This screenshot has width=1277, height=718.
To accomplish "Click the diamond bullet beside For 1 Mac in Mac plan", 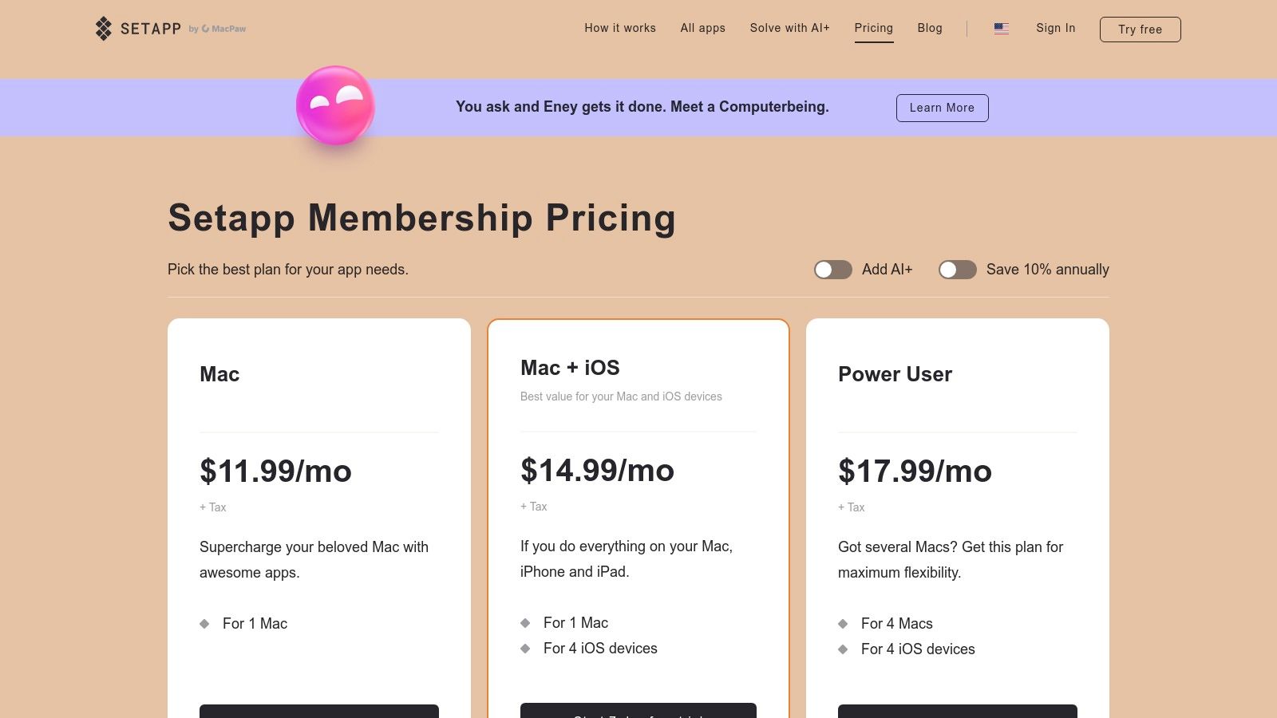I will pyautogui.click(x=204, y=624).
